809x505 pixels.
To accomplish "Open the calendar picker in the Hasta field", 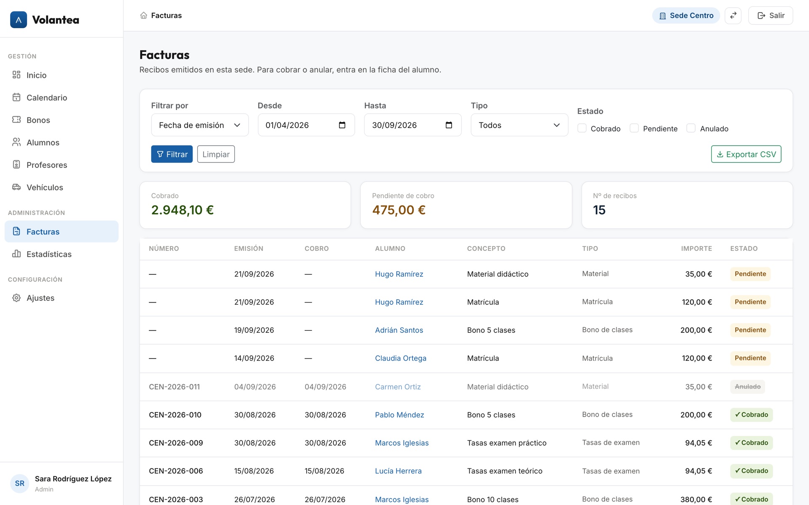I will coord(449,125).
